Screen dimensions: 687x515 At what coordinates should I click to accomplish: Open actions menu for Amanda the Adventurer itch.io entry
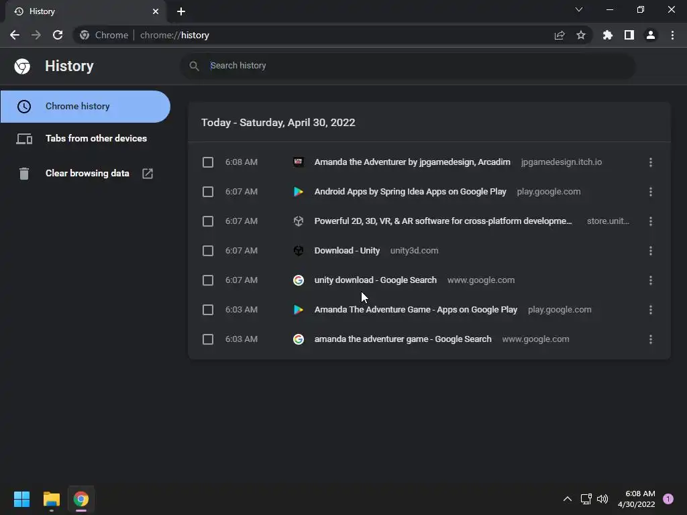pos(651,162)
